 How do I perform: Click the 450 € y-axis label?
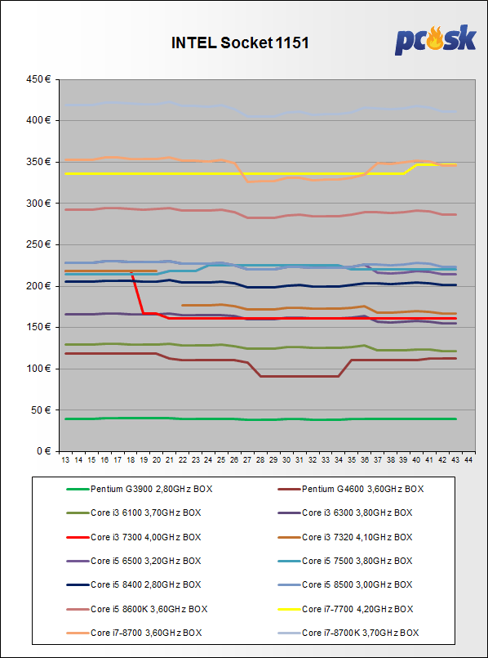coord(40,79)
